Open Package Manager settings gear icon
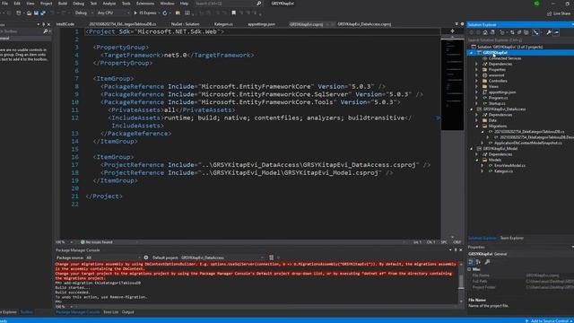574x323 pixels. point(146,258)
